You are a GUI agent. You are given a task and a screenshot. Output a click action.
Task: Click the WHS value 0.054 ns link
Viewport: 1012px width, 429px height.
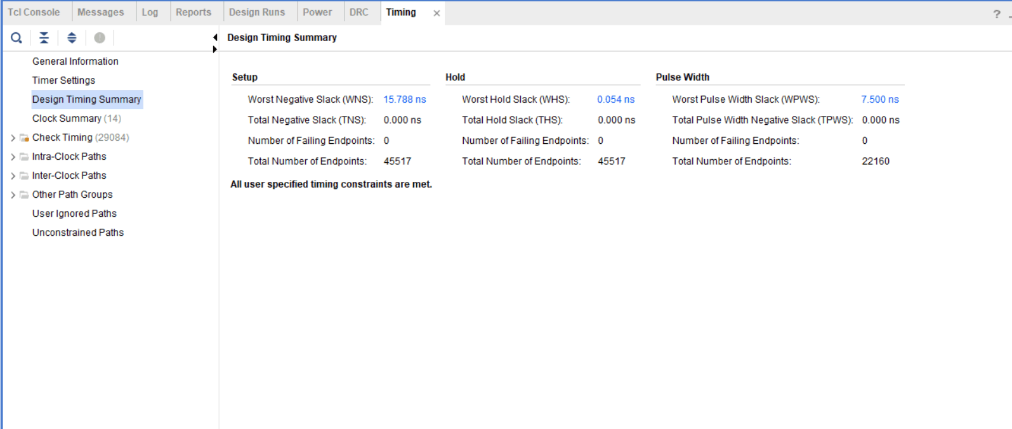615,99
